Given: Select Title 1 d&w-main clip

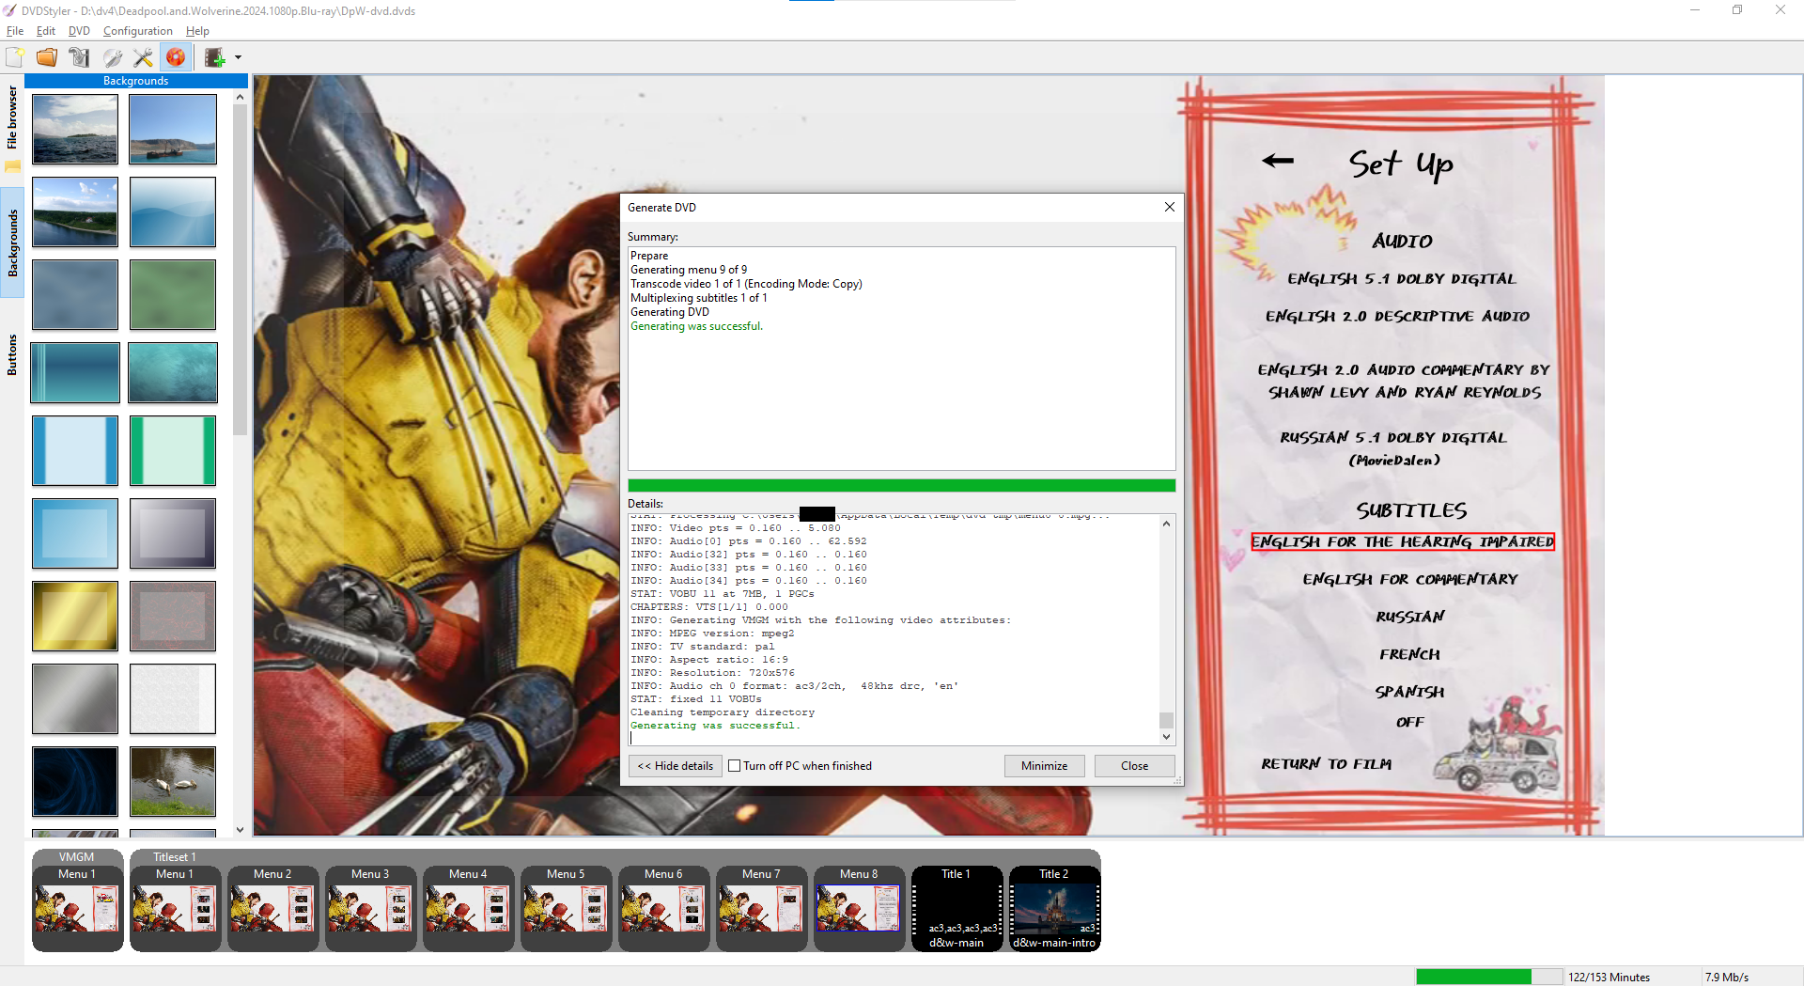Looking at the screenshot, I should coord(956,908).
